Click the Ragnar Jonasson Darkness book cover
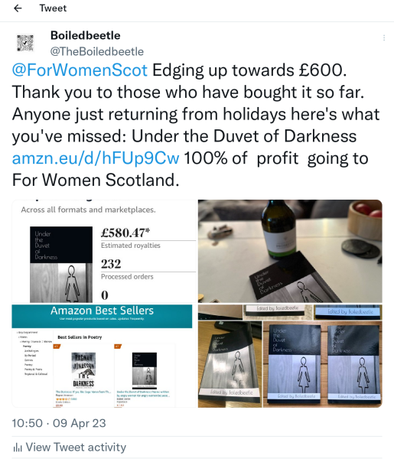The width and height of the screenshot is (394, 459). [x=83, y=369]
